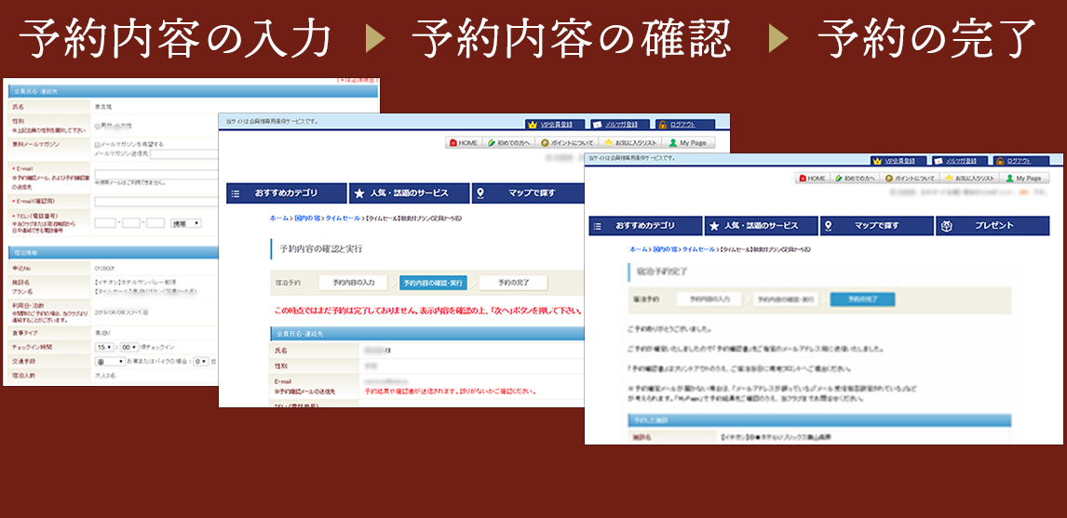
Task: Select the first 性別 radio button
Action: (98, 124)
